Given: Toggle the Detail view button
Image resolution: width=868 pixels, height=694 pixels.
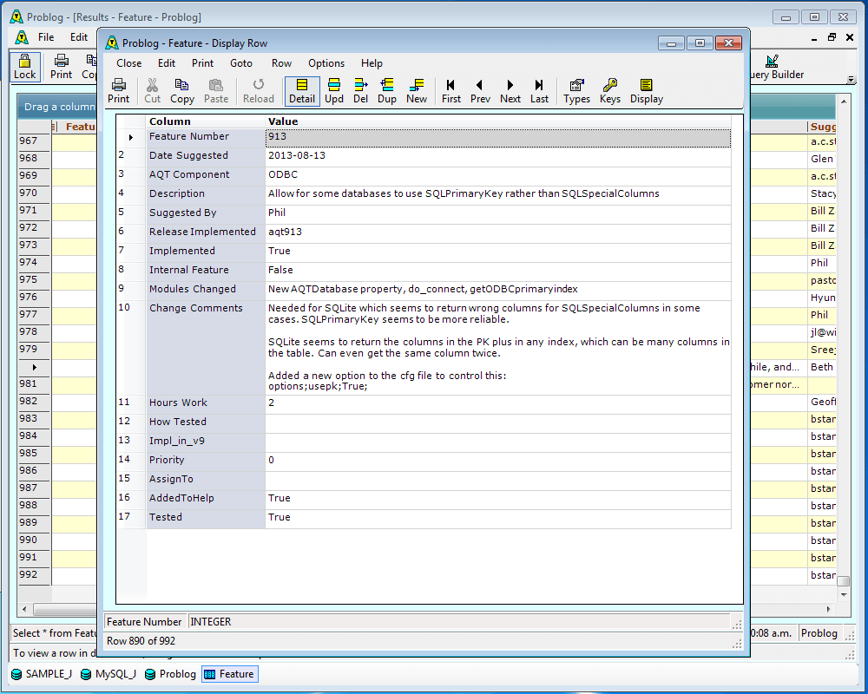Looking at the screenshot, I should coord(302,91).
